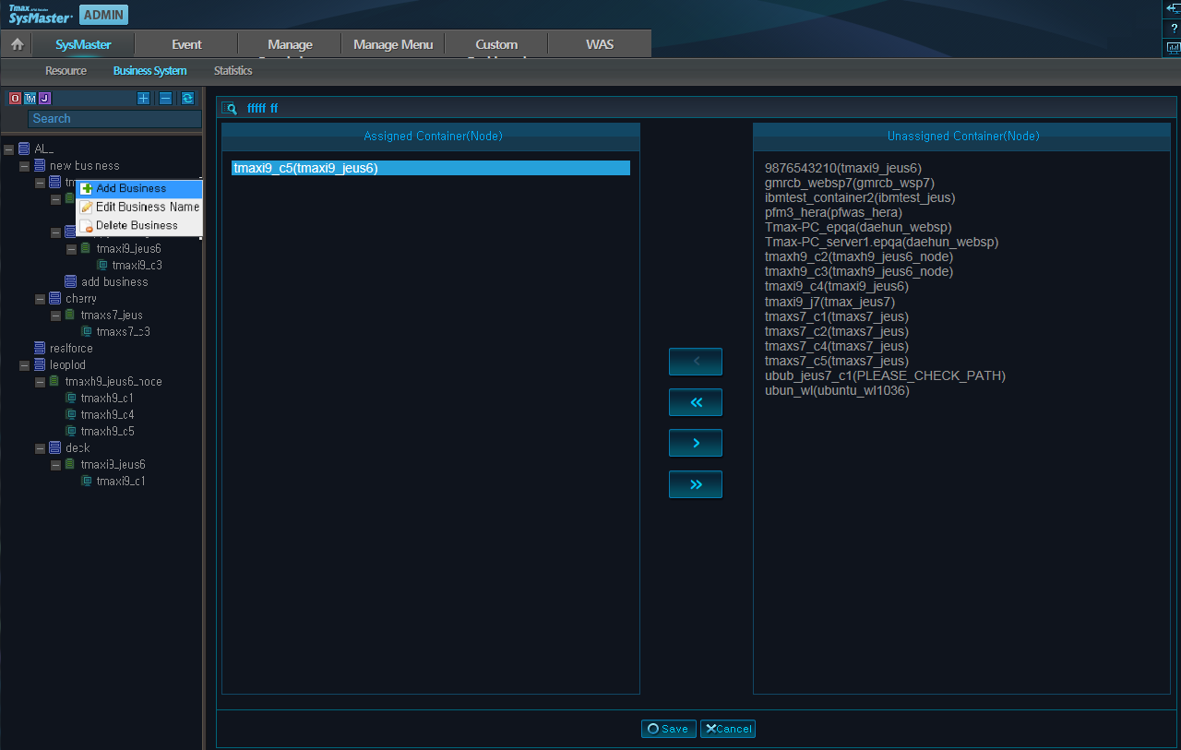Refresh the business tree
This screenshot has width=1181, height=750.
point(187,98)
